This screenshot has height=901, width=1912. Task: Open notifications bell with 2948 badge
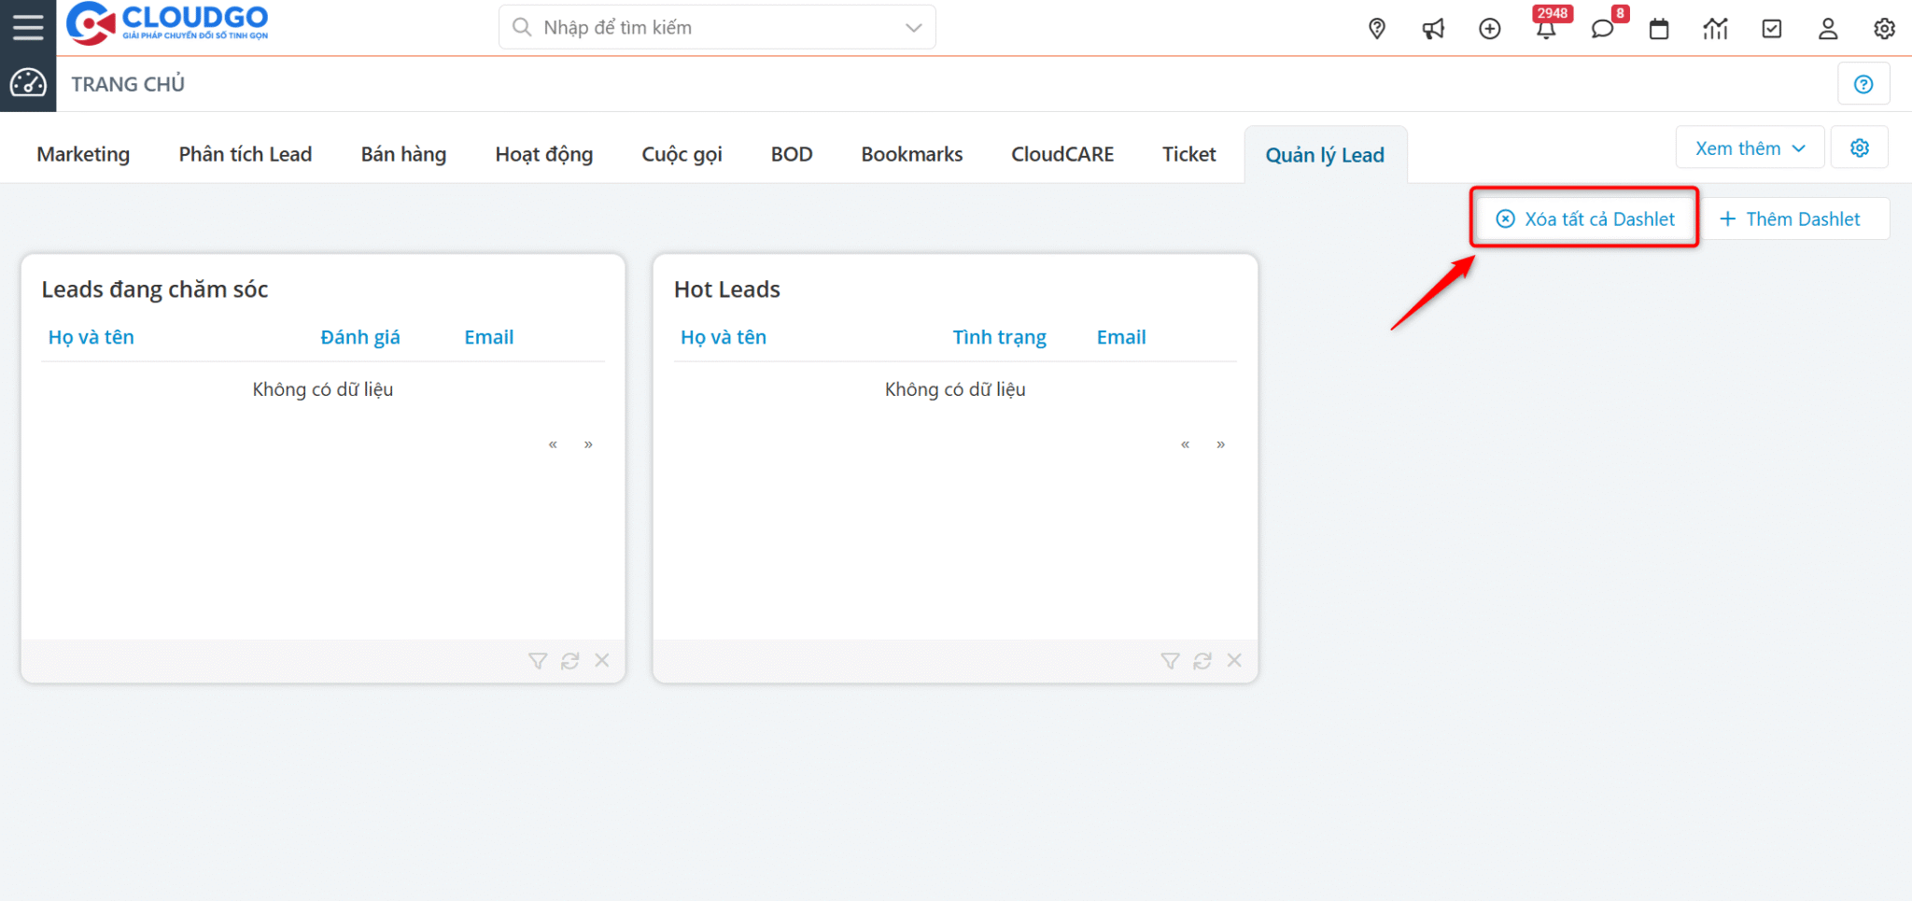pyautogui.click(x=1547, y=27)
